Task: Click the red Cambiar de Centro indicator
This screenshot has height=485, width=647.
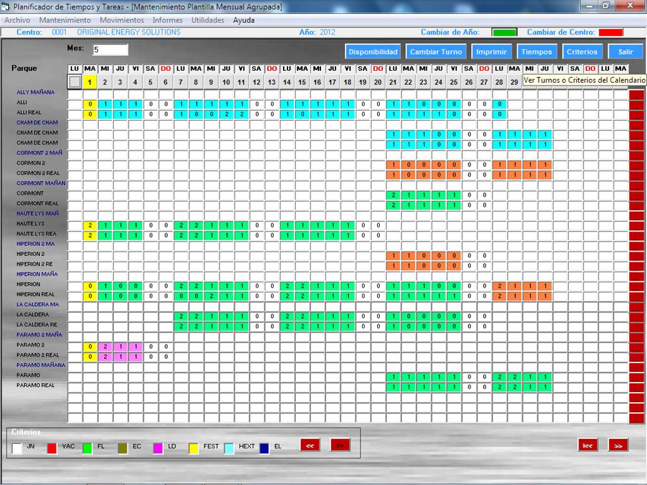Action: (610, 32)
